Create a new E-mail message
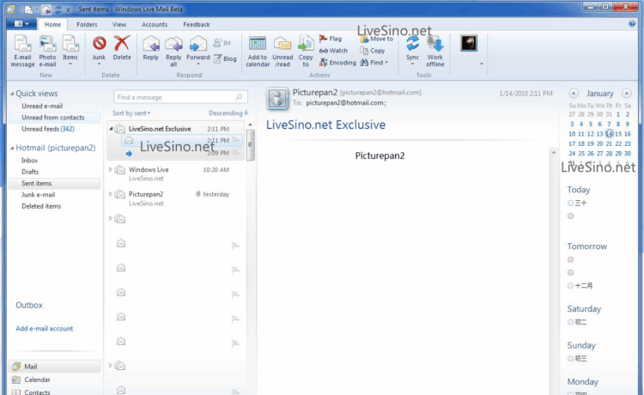 [22, 52]
